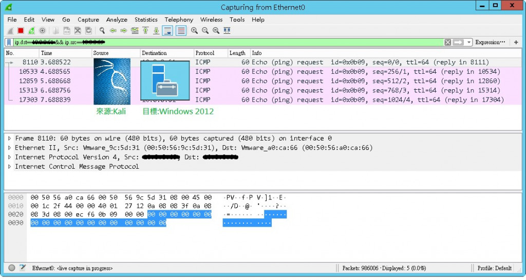Expand the Ethernet II tree node
Viewport: 526px width, 280px height.
(9, 148)
